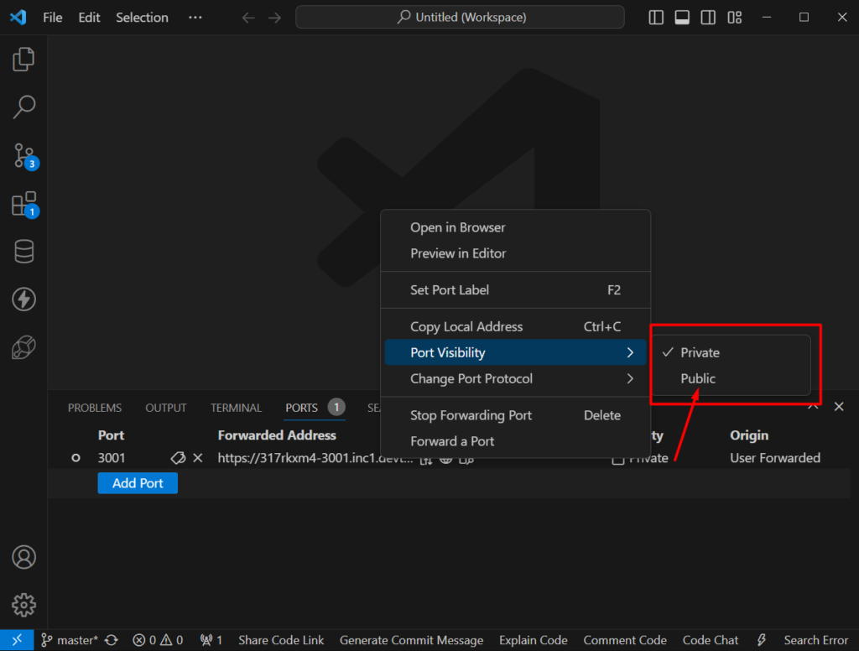Screen dimensions: 859x651
Task: Select Forward a Port menu entry
Action: 516,441
